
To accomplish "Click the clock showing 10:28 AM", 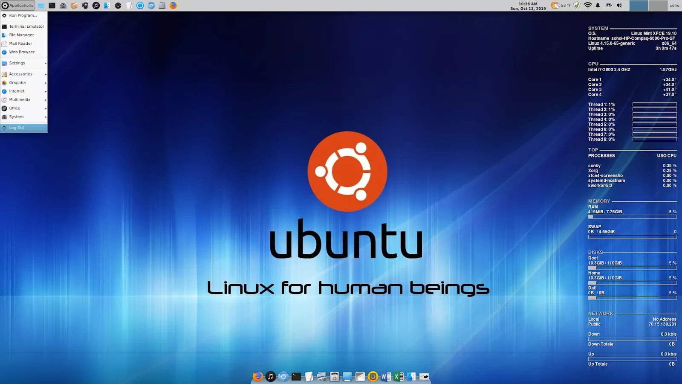I will point(528,6).
